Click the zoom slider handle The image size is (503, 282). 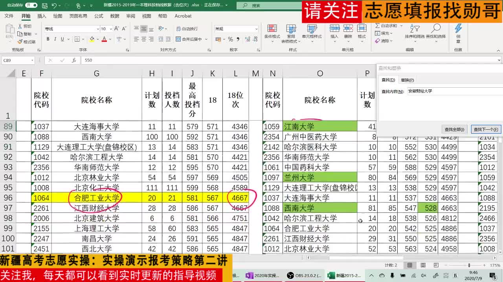coord(469,265)
